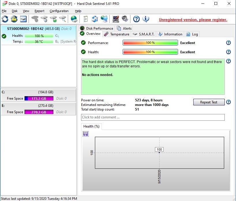
Task: Open the Help menu
Action: 78,11
